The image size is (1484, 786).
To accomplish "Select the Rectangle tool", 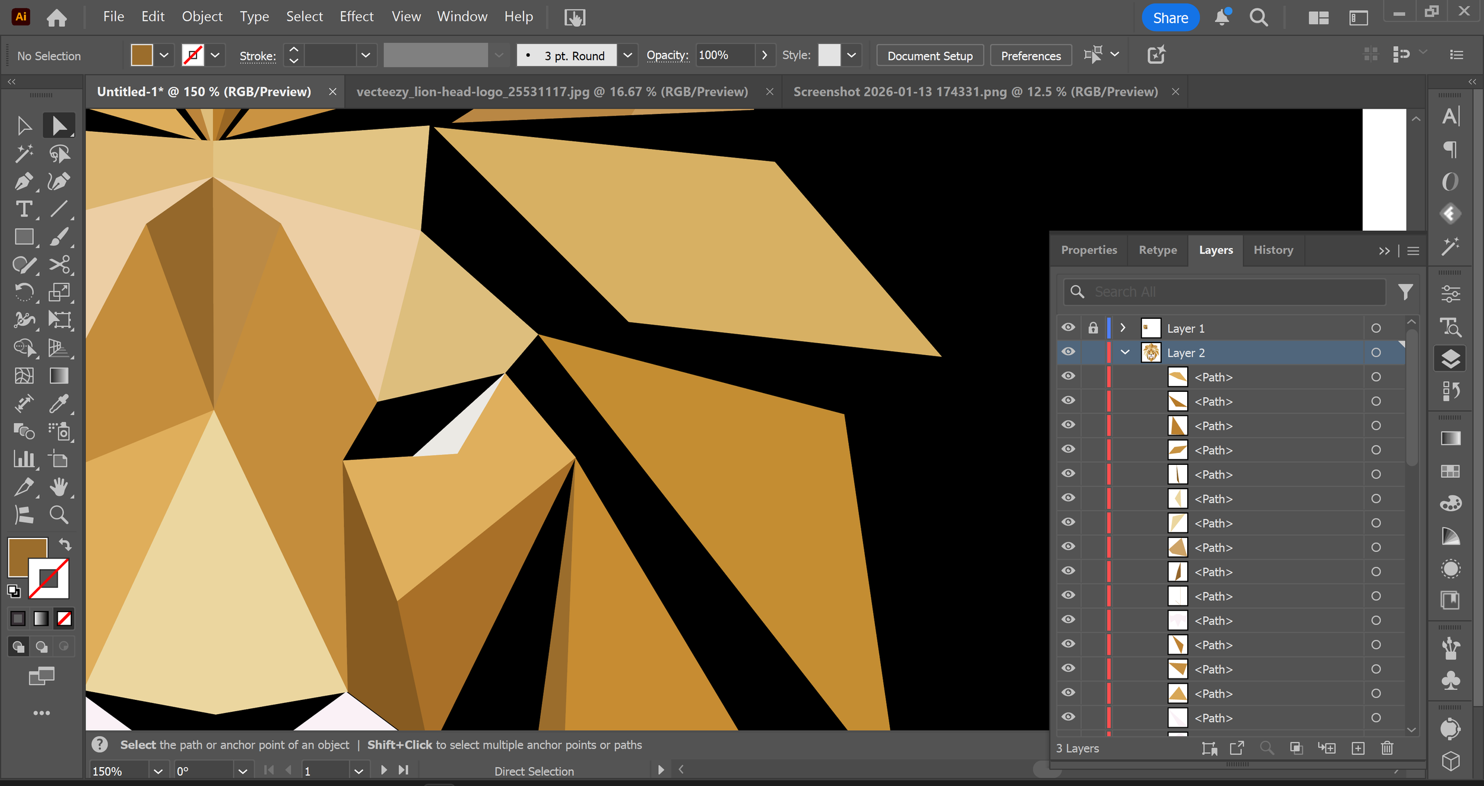I will point(24,236).
